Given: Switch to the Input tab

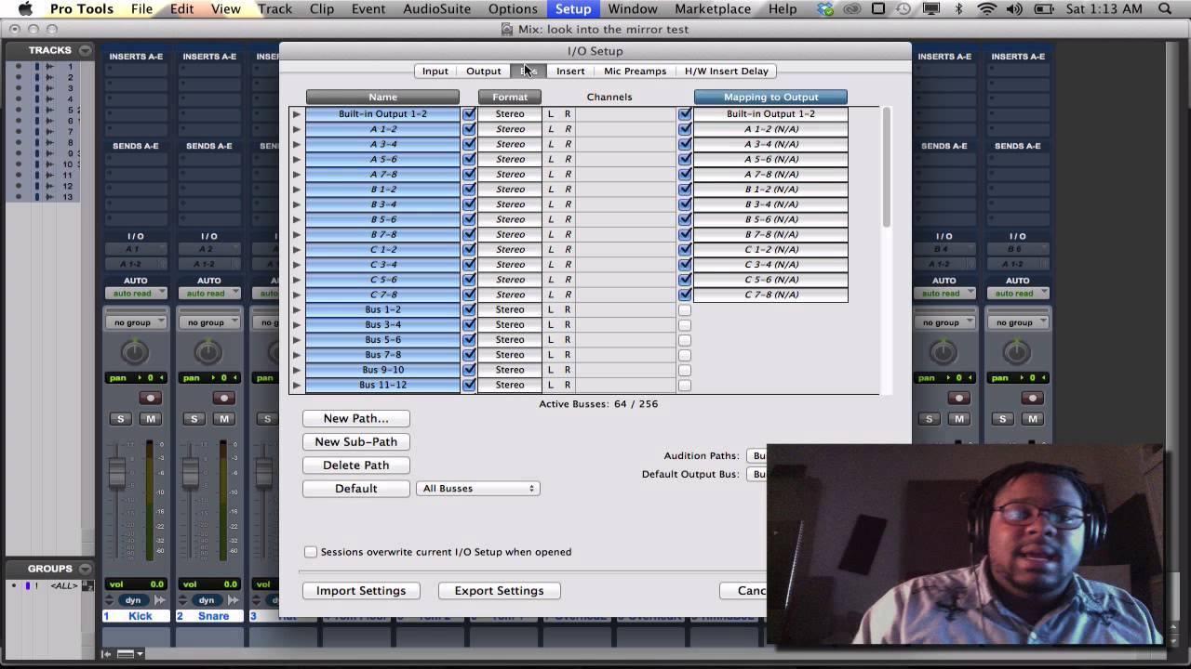Looking at the screenshot, I should [435, 71].
